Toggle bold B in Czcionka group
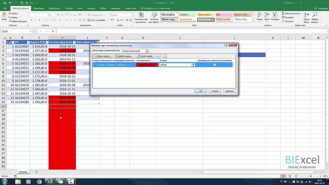329x185 pixels. coord(32,20)
